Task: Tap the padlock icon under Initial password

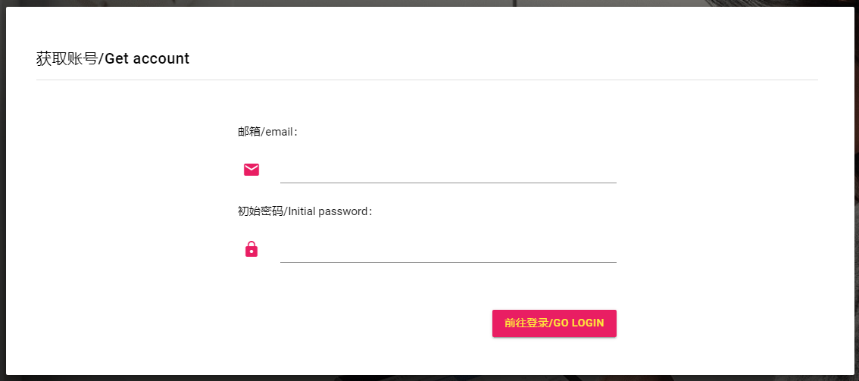Action: (x=251, y=249)
